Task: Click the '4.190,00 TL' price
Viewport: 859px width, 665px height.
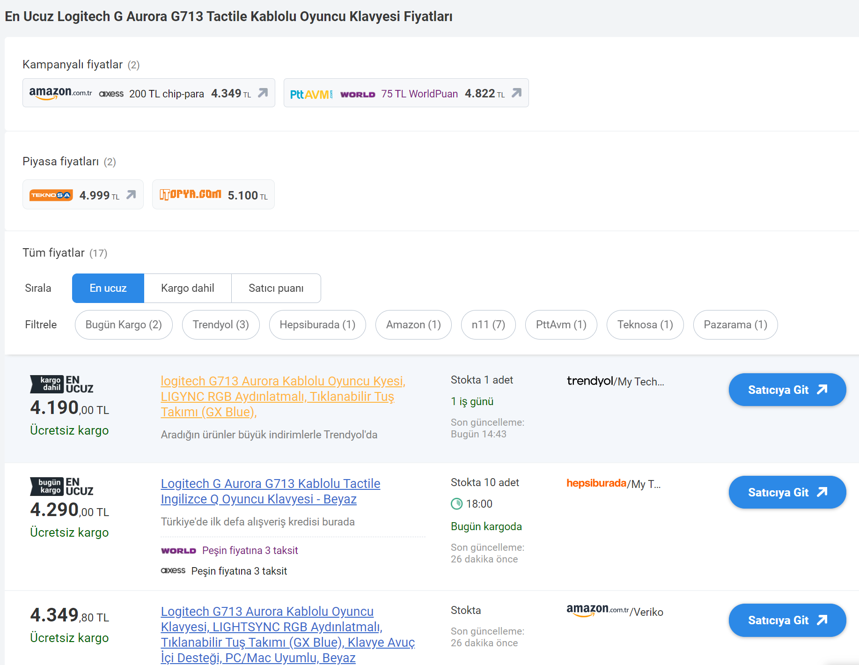Action: point(70,408)
